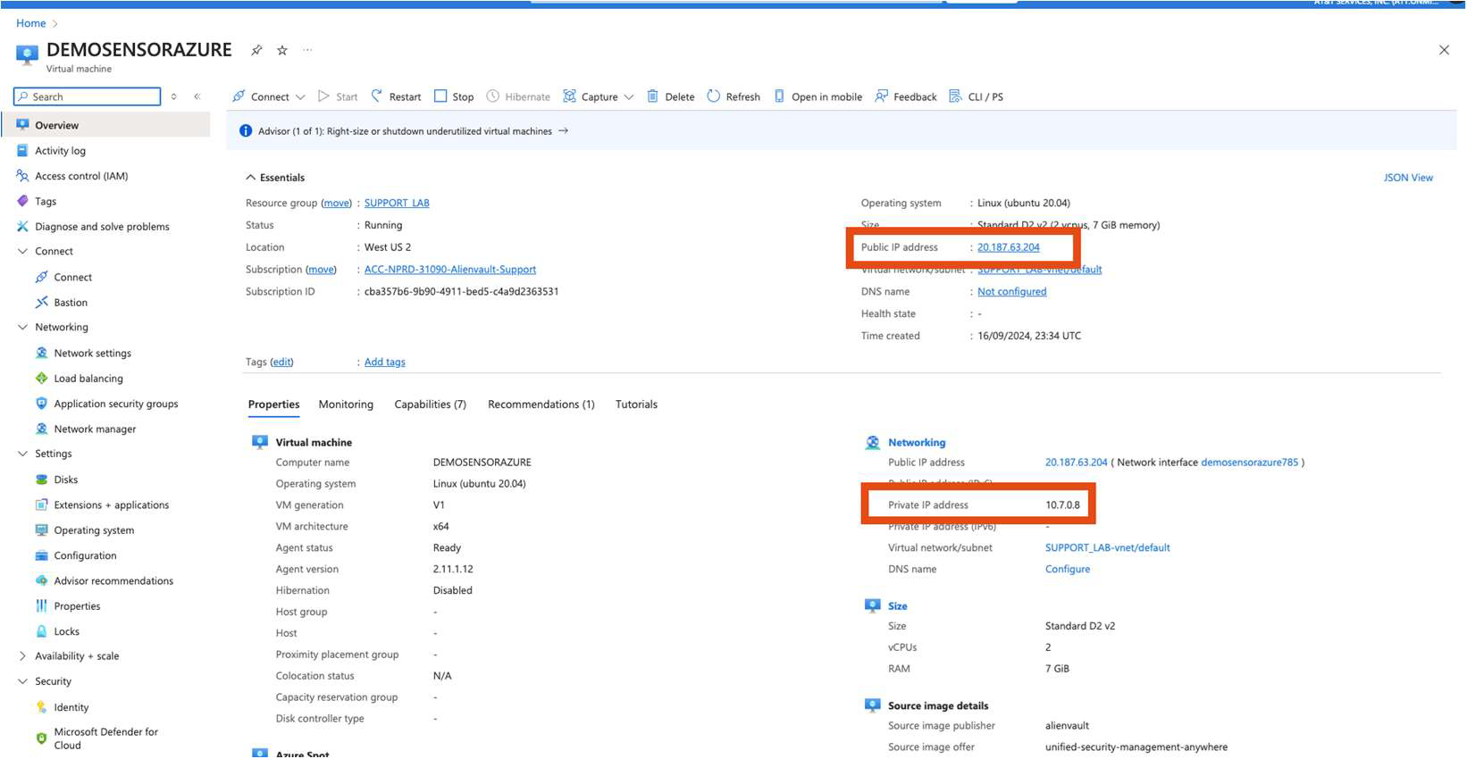Open demosensorazure785 network interface link
Image resolution: width=1467 pixels, height=759 pixels.
point(1249,463)
